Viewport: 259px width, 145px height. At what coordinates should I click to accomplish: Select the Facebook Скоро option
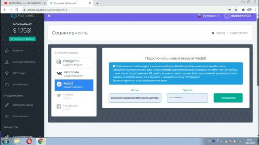74,108
